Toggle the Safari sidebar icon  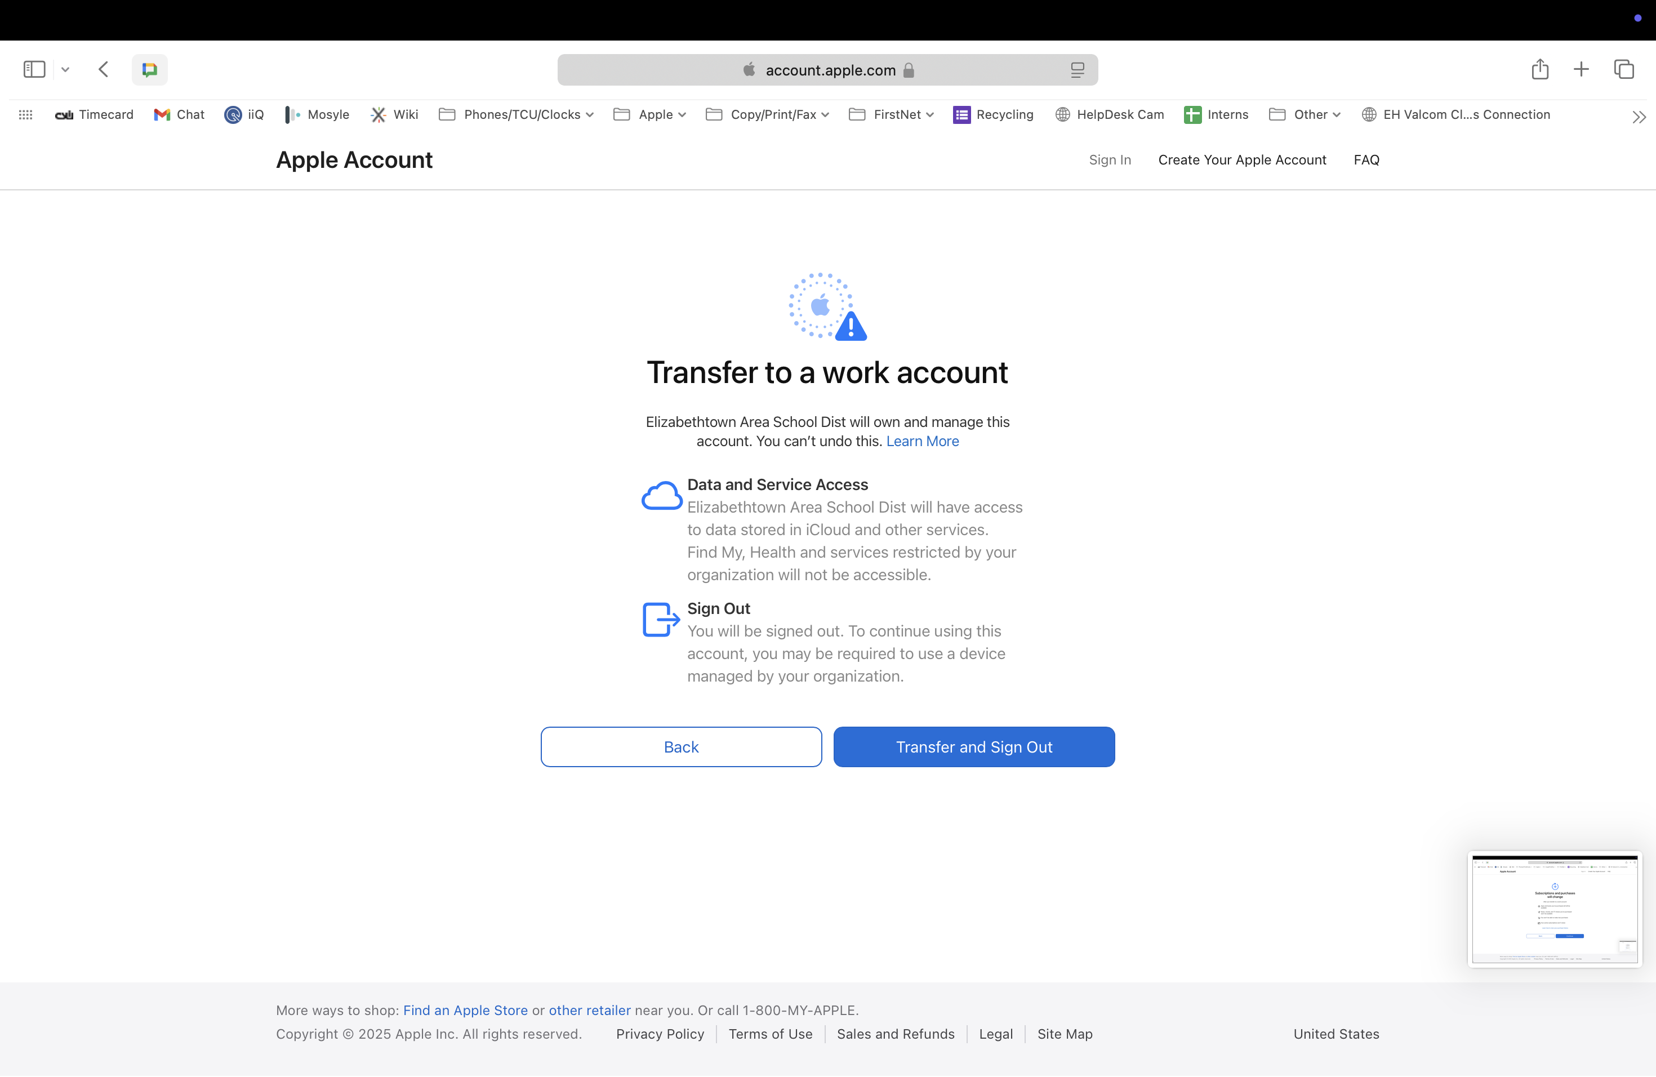pos(34,69)
